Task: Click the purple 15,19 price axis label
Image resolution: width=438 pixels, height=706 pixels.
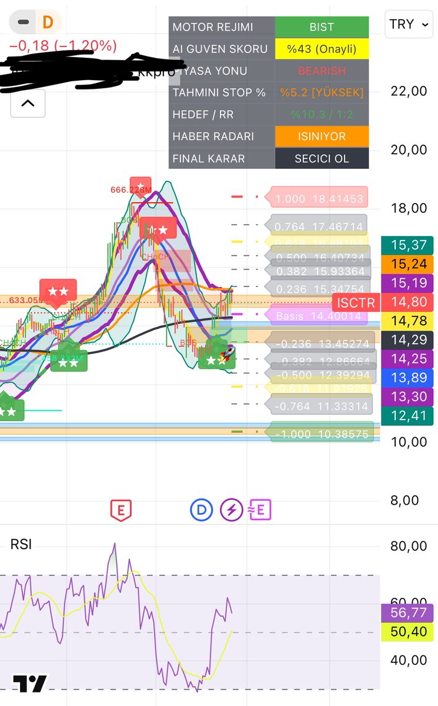Action: (x=407, y=283)
